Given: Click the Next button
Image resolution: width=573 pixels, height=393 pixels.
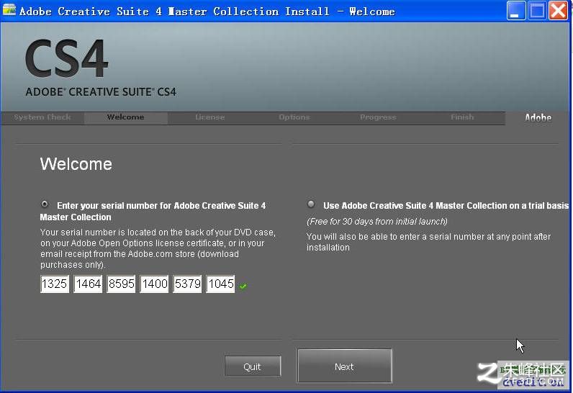Looking at the screenshot, I should [345, 366].
